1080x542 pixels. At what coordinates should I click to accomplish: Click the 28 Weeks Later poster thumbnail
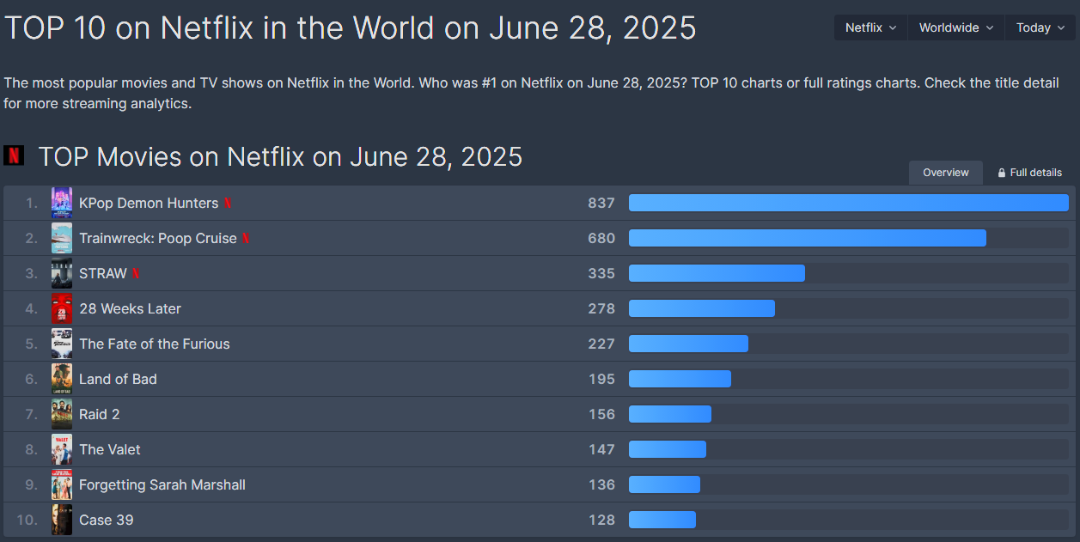click(62, 308)
